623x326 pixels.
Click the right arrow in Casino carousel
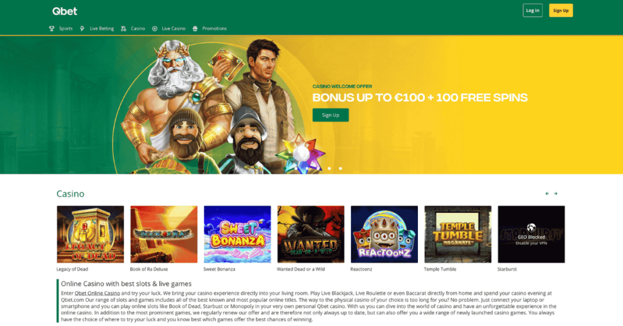(556, 194)
